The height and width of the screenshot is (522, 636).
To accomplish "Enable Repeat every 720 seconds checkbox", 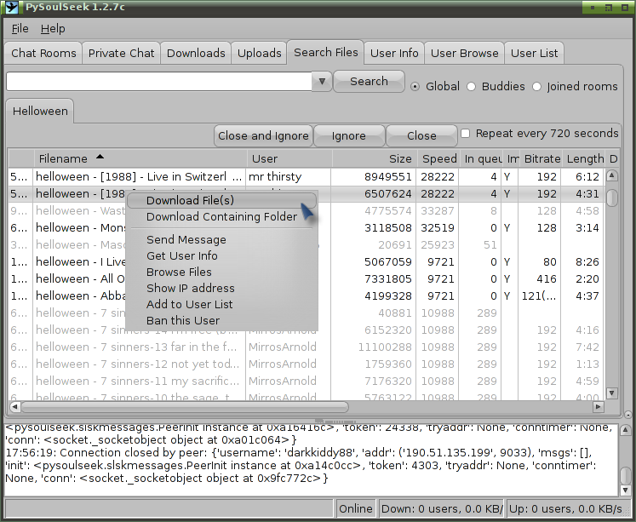I will tap(466, 134).
